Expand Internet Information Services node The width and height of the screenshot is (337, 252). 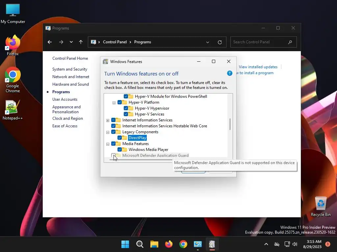tap(108, 120)
